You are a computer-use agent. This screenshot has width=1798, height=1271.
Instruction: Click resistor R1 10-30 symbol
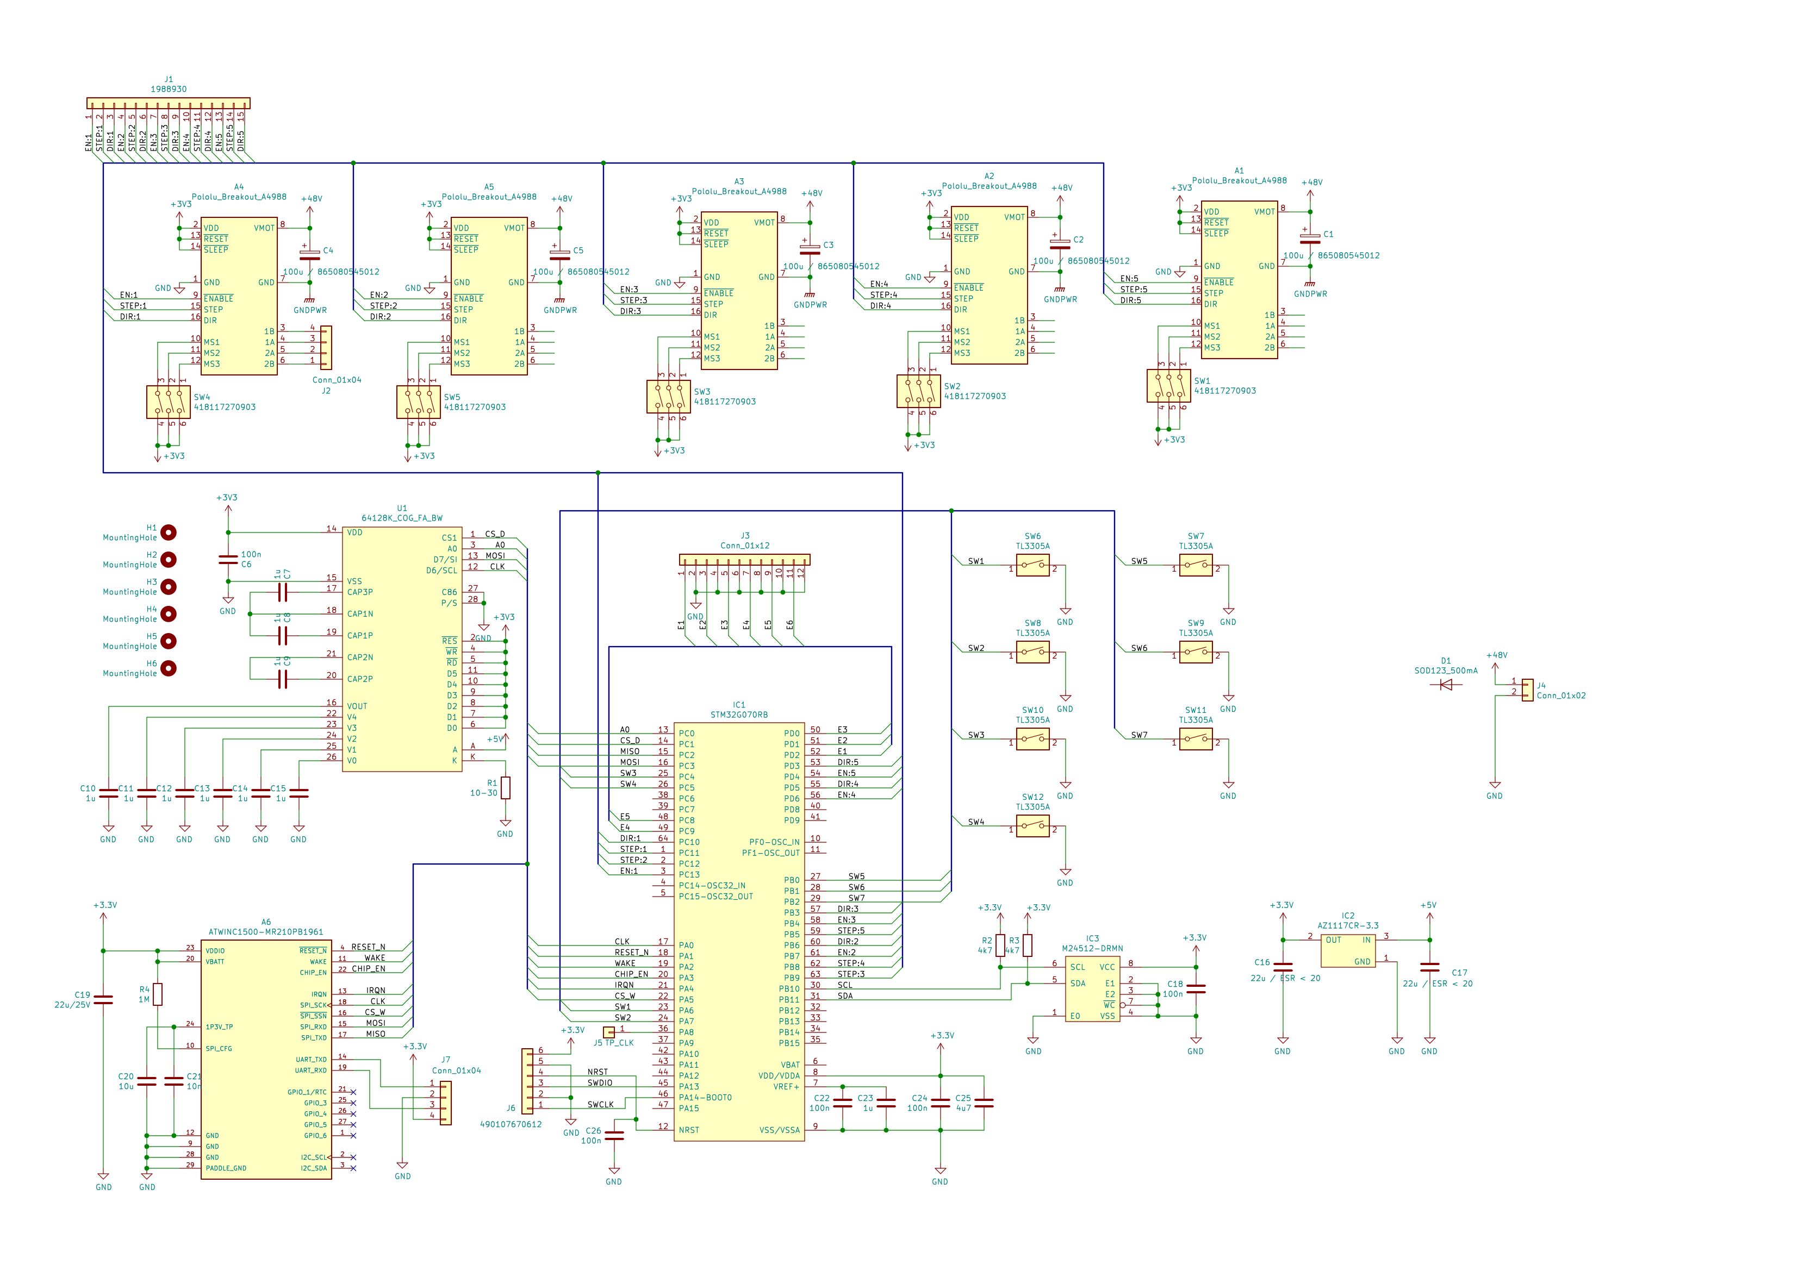point(505,787)
